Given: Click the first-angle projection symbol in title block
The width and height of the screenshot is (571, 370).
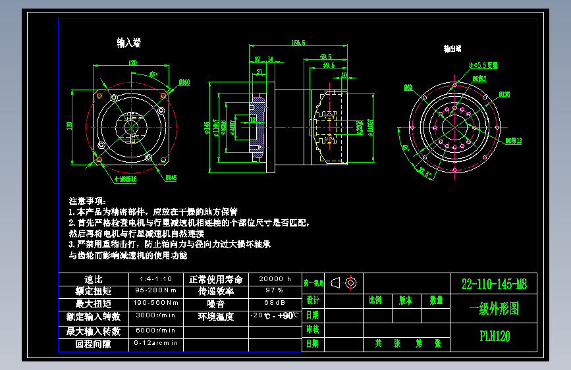Looking at the screenshot, I should pyautogui.click(x=344, y=282).
